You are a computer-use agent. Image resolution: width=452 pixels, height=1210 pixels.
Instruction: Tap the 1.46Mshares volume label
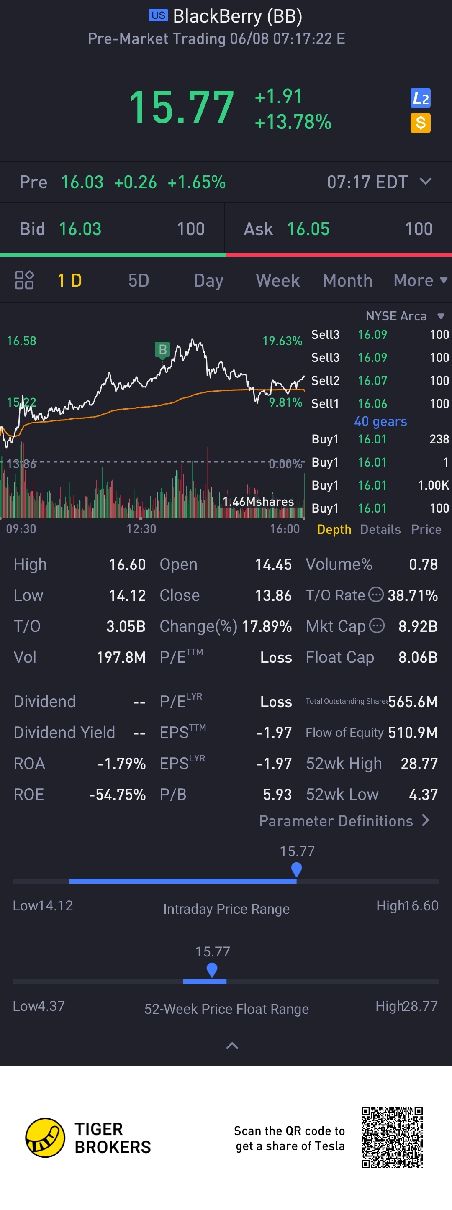pyautogui.click(x=258, y=502)
